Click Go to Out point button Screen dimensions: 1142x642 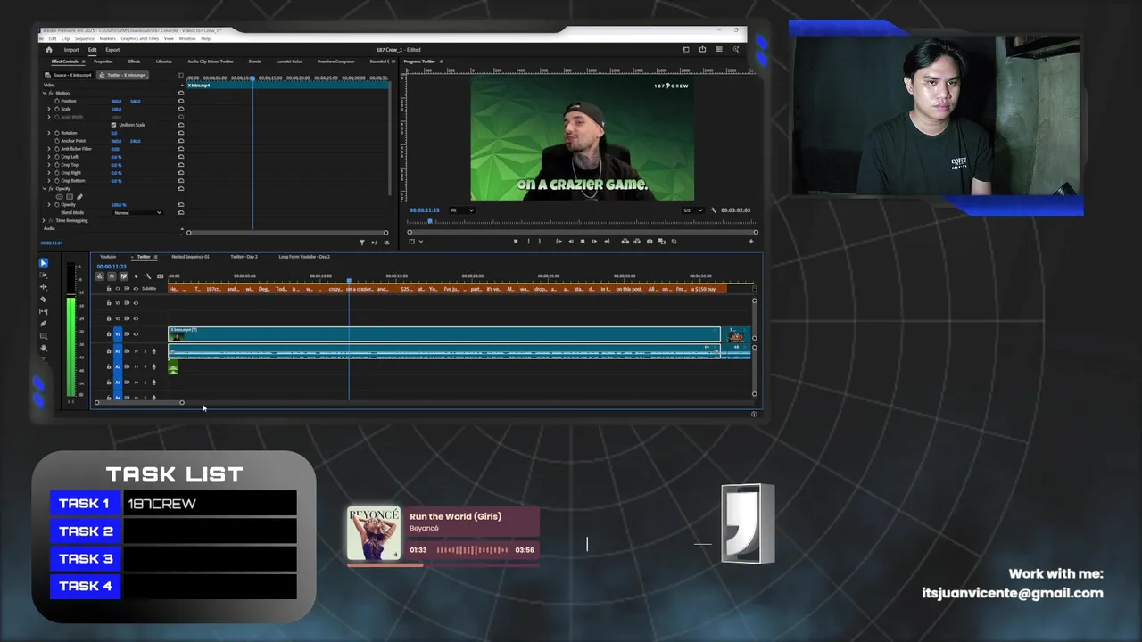coord(607,242)
